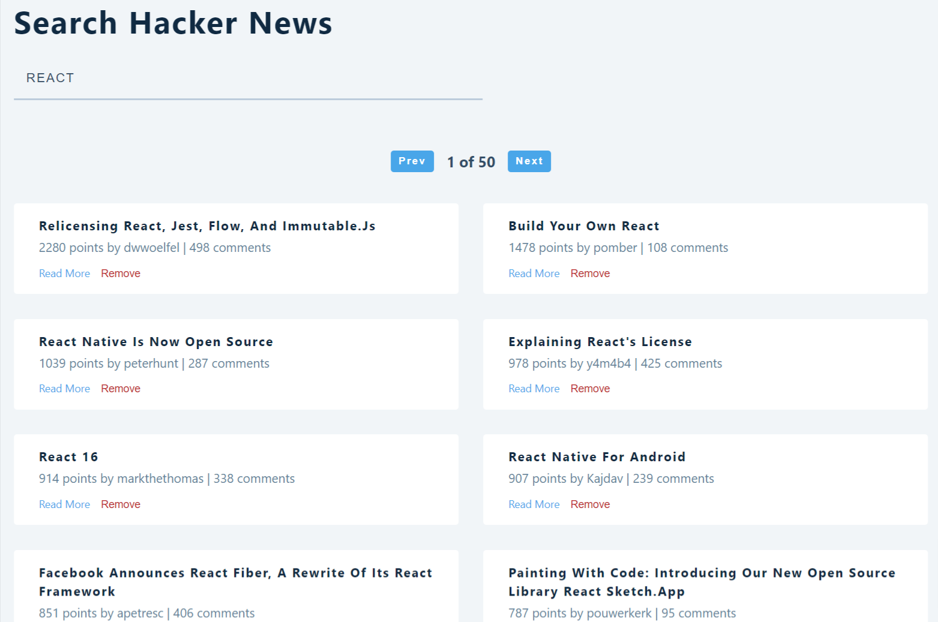Screen dimensions: 938x622
Task: Remove the Relicensing React, Jest, Flow story
Action: click(121, 274)
